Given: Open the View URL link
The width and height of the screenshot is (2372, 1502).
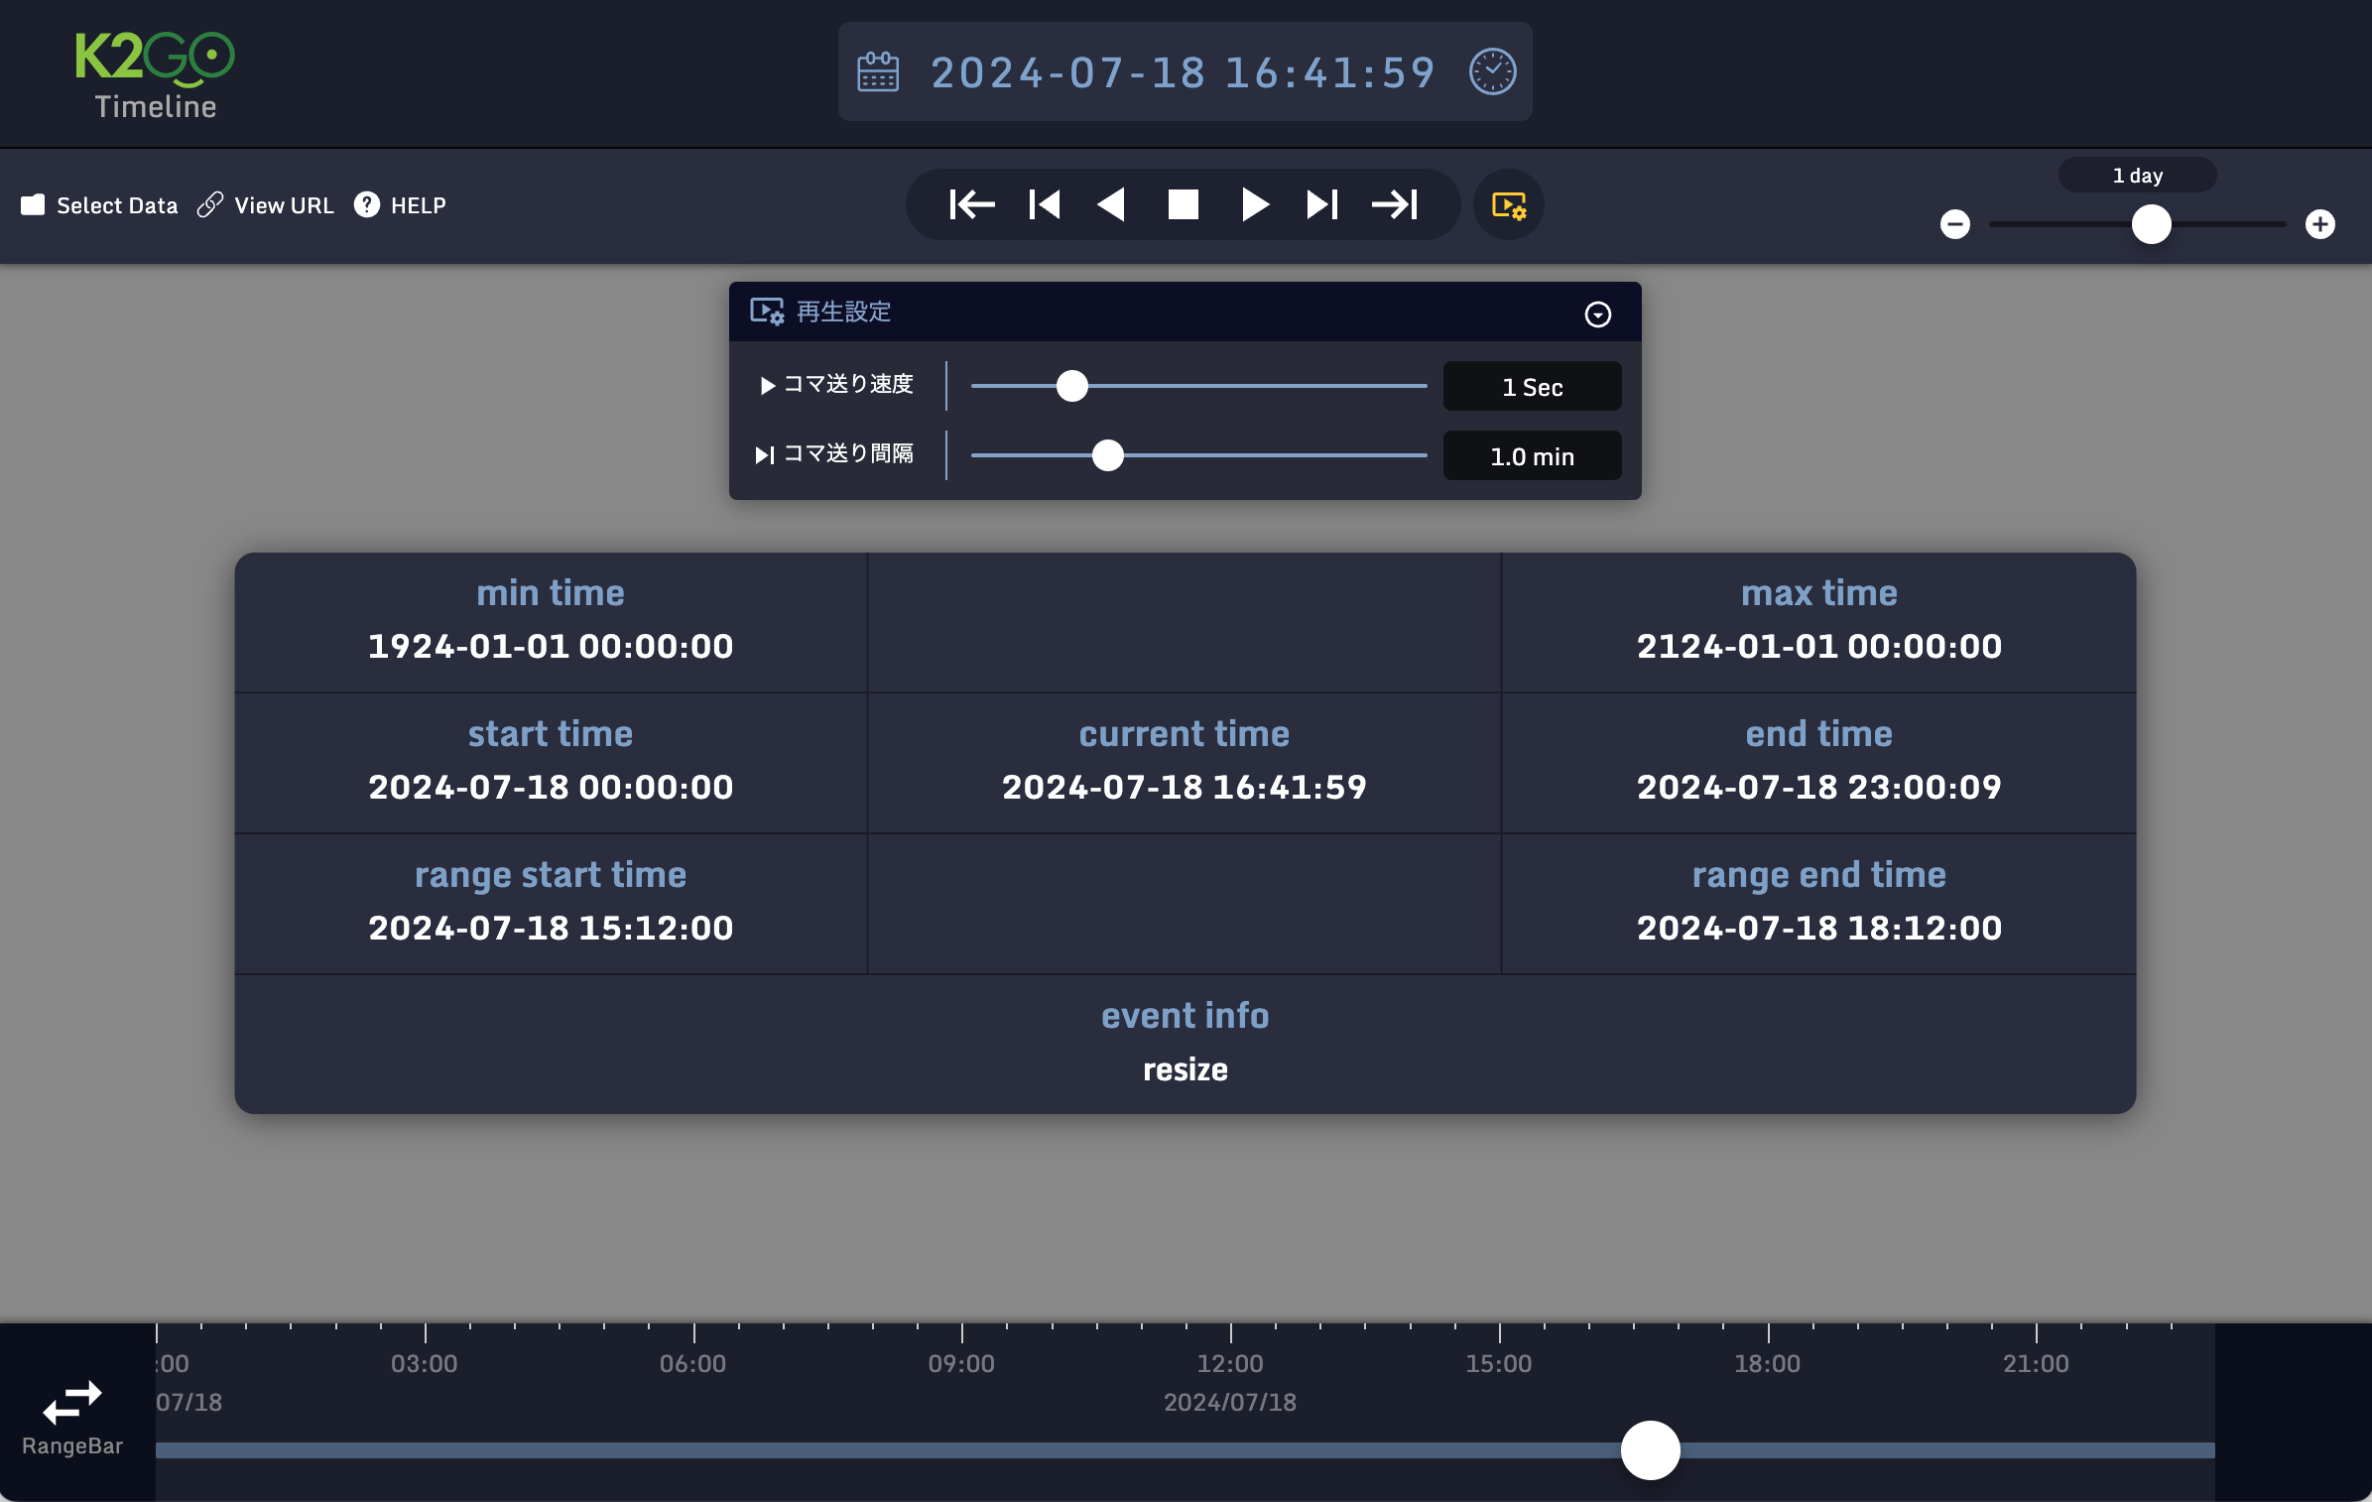Looking at the screenshot, I should [x=266, y=205].
